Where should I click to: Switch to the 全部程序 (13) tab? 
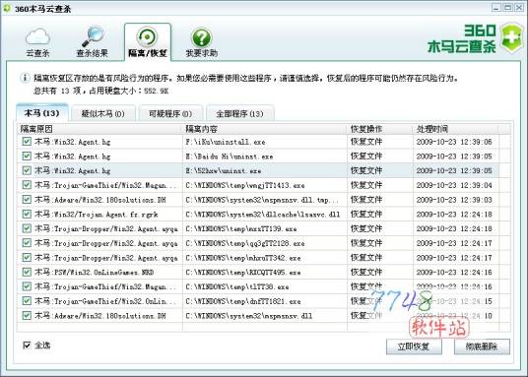(239, 114)
